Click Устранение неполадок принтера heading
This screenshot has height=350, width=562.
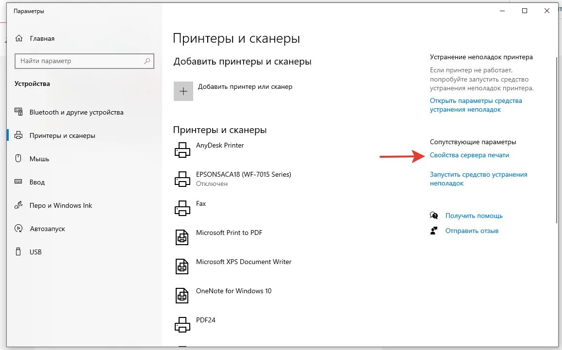coord(481,57)
